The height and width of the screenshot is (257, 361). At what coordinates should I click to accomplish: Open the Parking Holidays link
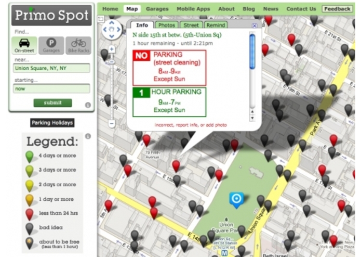point(52,123)
